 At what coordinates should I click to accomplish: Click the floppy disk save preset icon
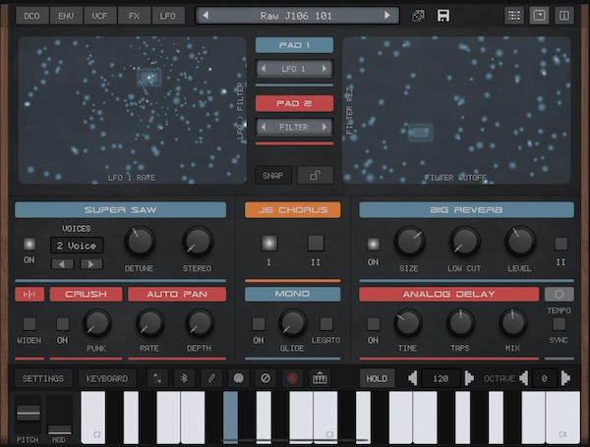[x=442, y=16]
